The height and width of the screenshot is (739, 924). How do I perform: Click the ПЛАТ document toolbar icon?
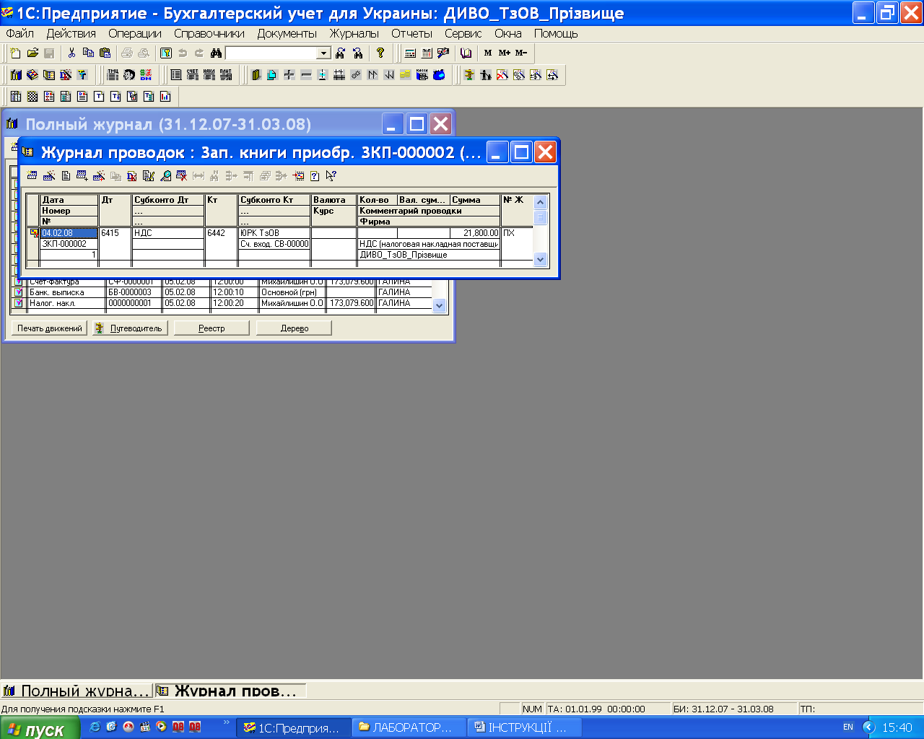click(226, 74)
